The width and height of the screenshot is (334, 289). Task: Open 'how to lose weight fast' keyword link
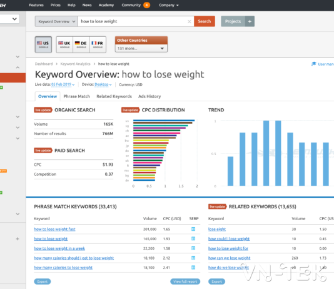[x=54, y=229]
